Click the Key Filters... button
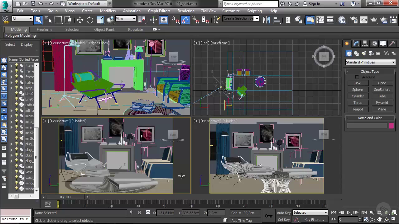 (x=314, y=220)
